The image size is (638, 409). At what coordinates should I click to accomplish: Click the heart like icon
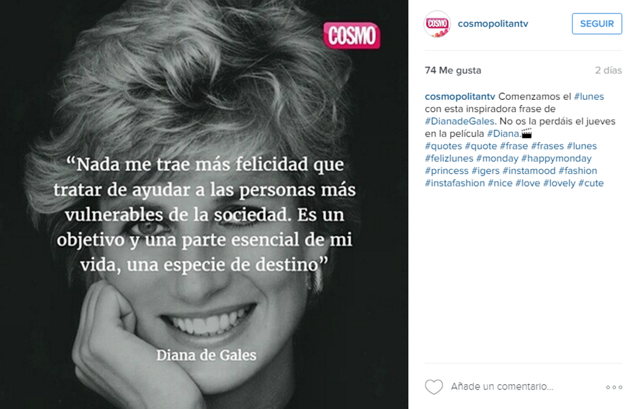click(x=434, y=387)
